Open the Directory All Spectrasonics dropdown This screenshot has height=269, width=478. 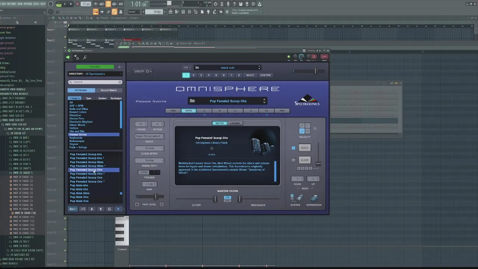click(95, 74)
